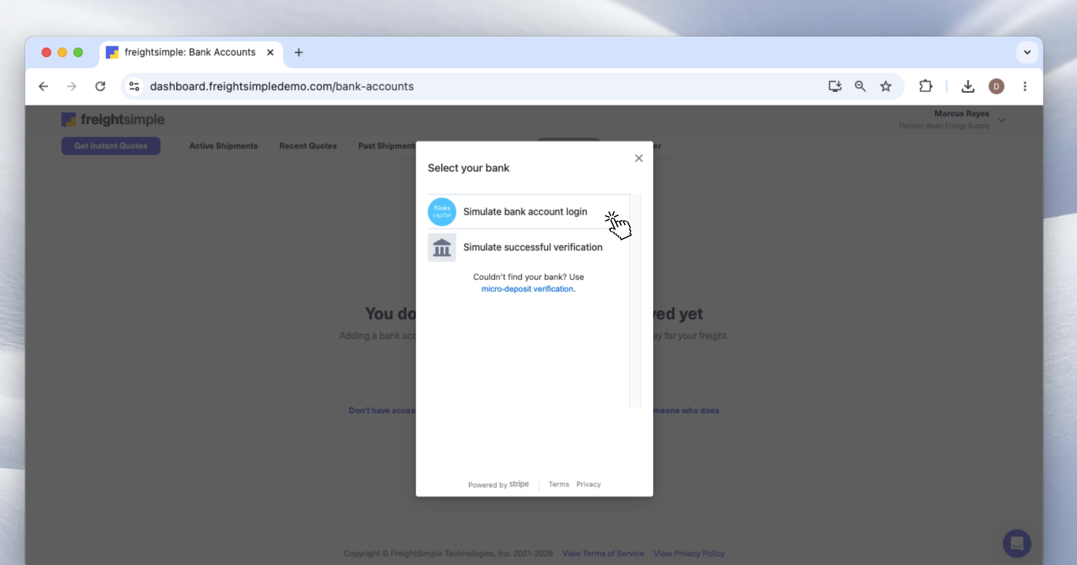Choose Simulate bank account login option
The image size is (1077, 565).
click(529, 212)
